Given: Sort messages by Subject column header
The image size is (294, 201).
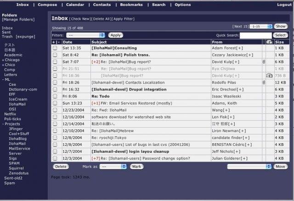Looking at the screenshot, I should tap(99, 42).
